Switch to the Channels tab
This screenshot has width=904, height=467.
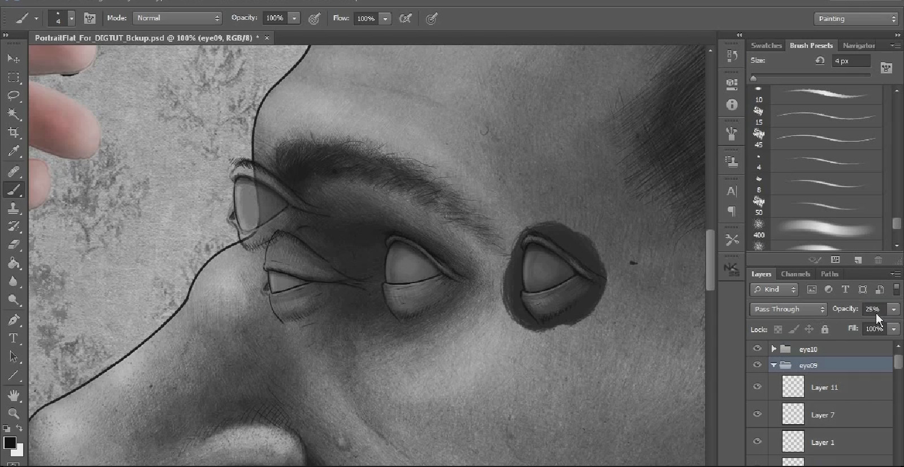796,274
